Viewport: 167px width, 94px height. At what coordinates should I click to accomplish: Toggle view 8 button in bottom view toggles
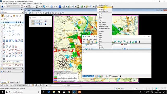[x=43, y=85]
